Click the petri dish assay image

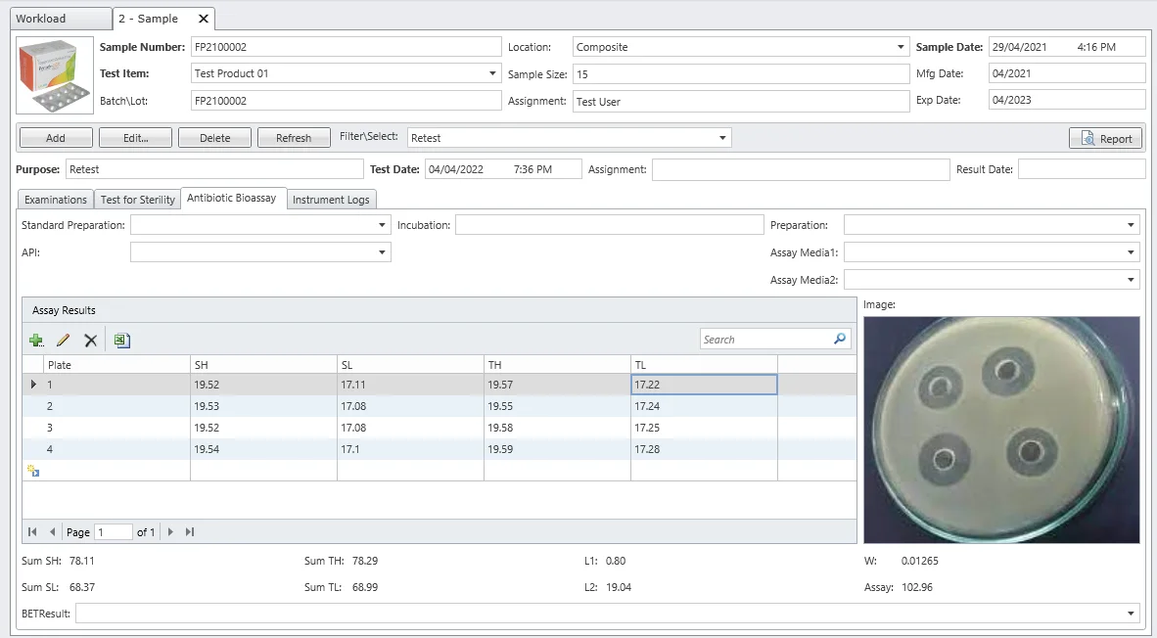tap(1001, 430)
